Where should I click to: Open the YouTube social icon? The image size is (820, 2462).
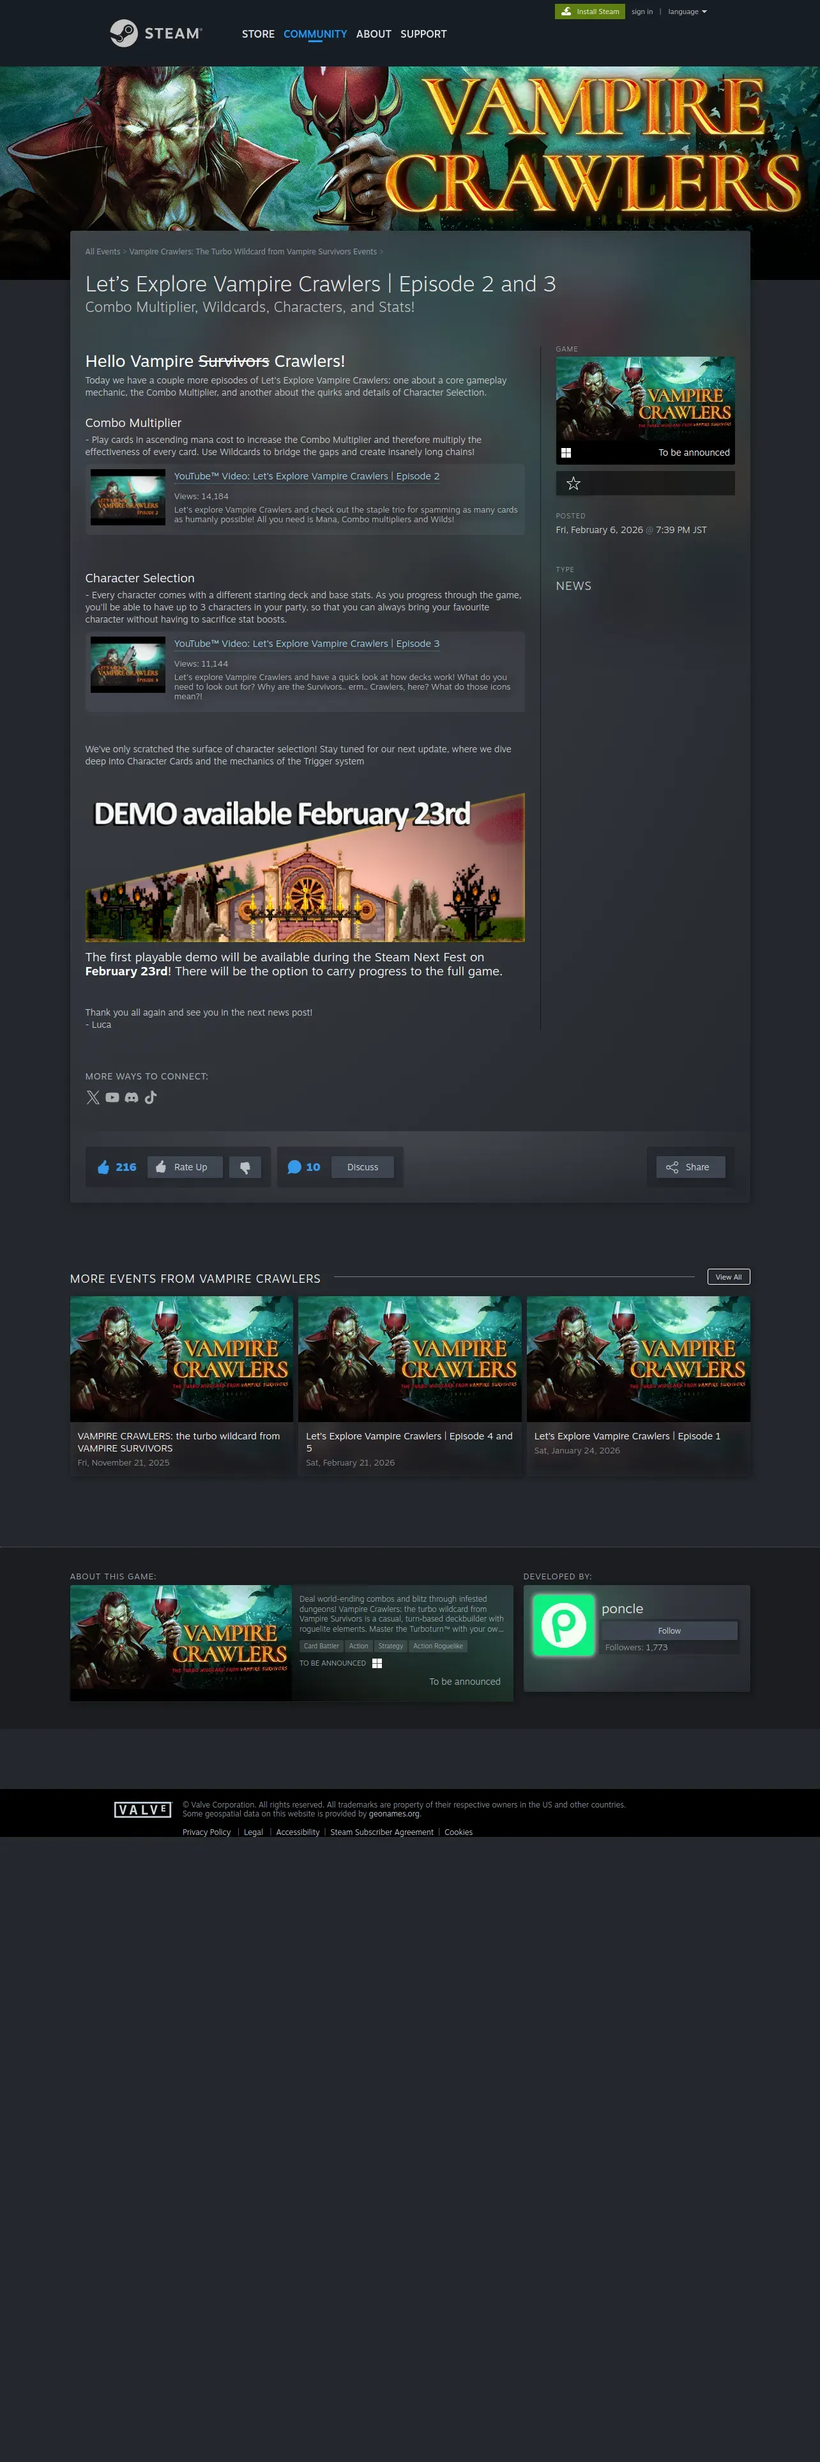click(x=112, y=1097)
